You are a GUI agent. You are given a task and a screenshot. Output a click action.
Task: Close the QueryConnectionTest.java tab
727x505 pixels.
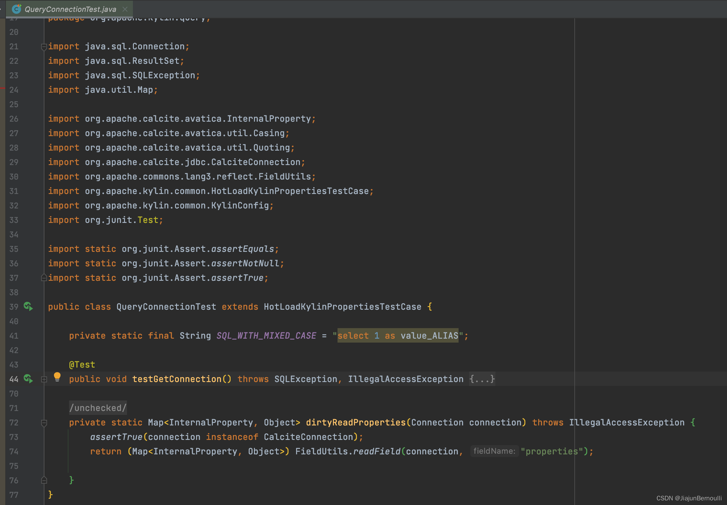tap(125, 9)
